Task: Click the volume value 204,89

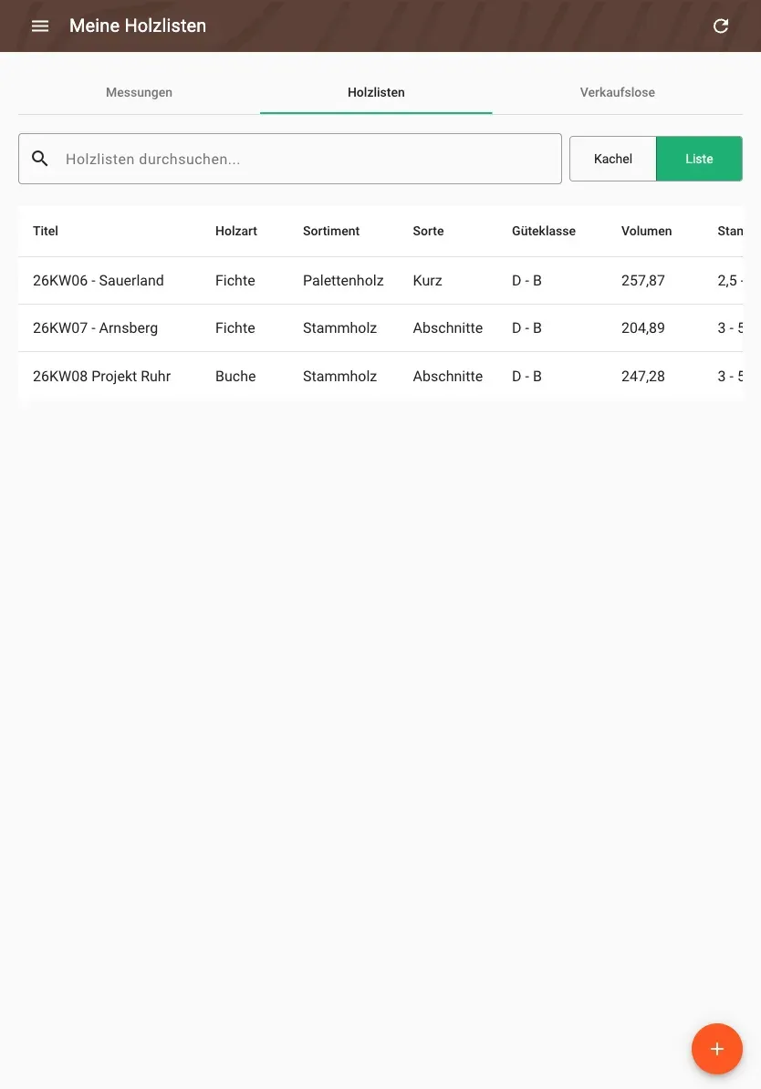Action: [643, 327]
